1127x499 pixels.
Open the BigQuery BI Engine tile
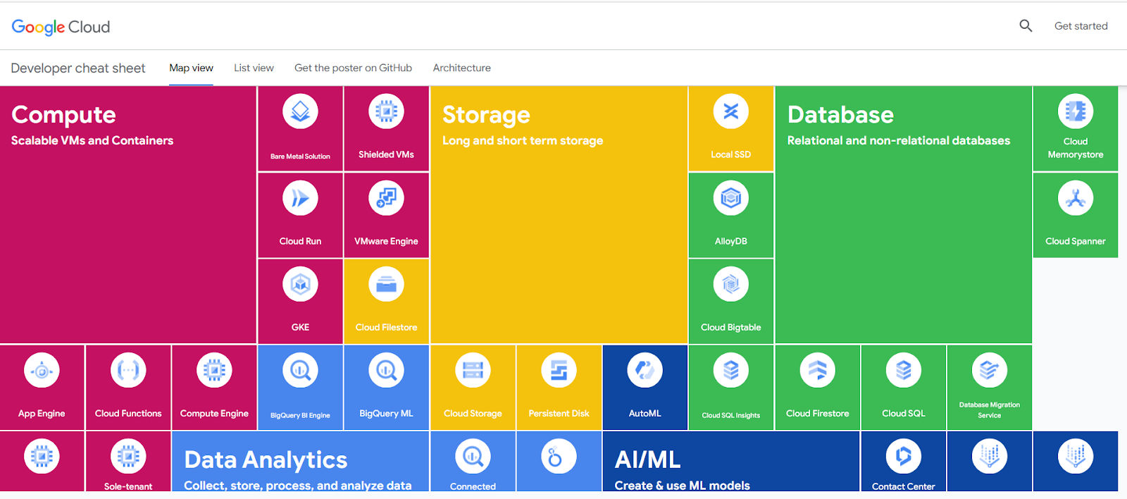[300, 388]
